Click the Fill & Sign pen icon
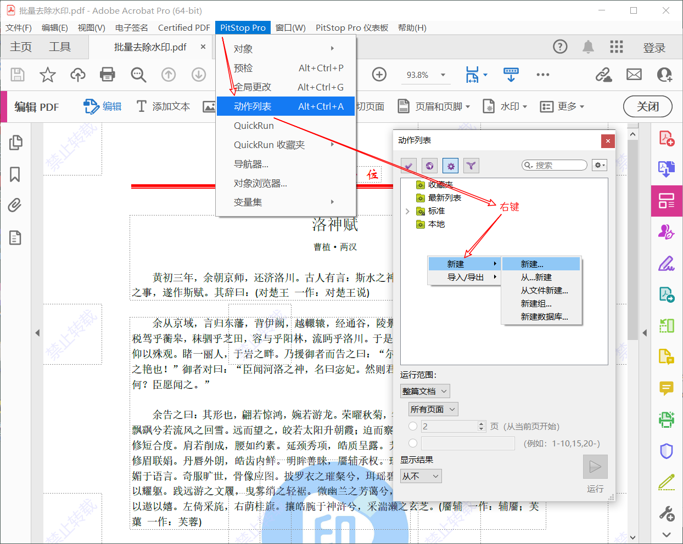 [667, 263]
